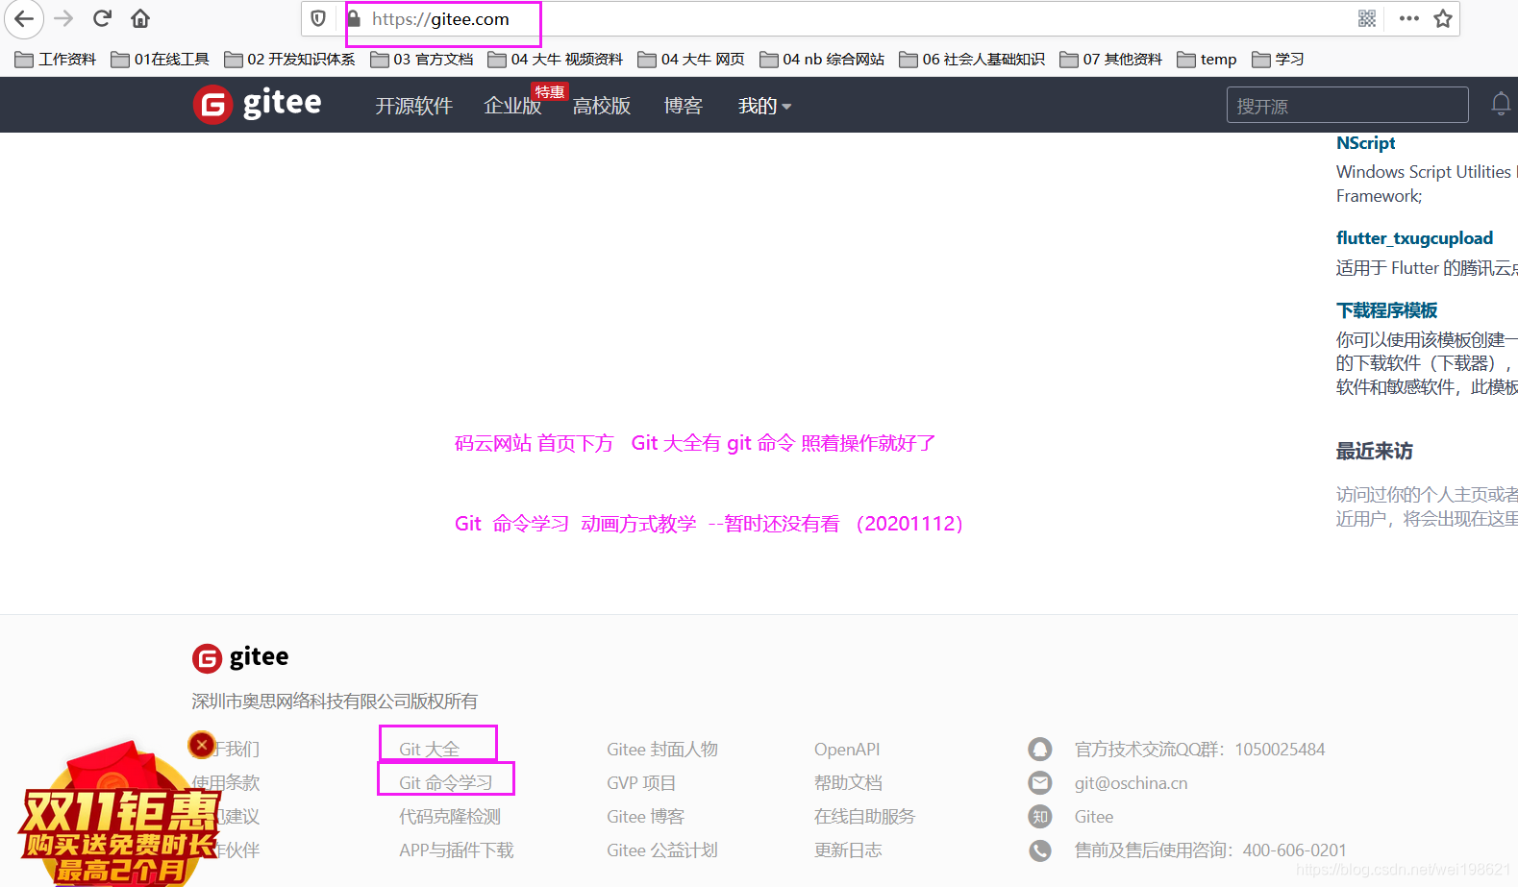Open notifications bell icon
1518x887 pixels.
(x=1501, y=104)
